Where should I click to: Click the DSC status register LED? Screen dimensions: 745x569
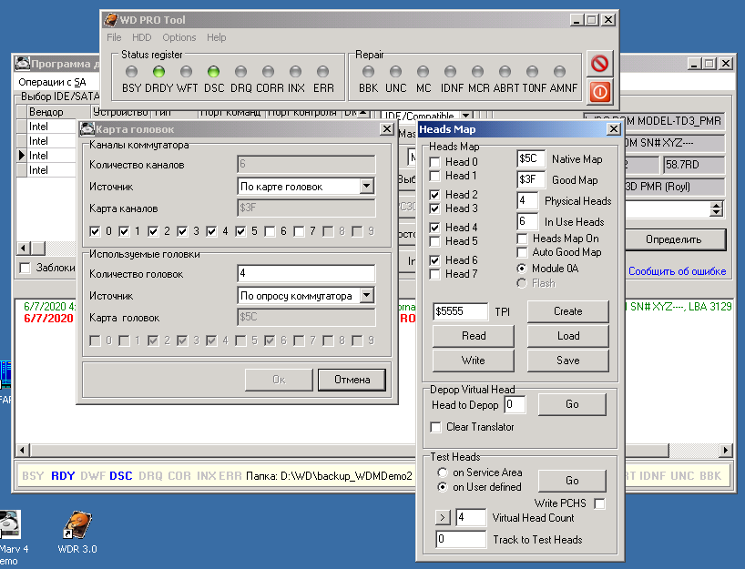[213, 71]
